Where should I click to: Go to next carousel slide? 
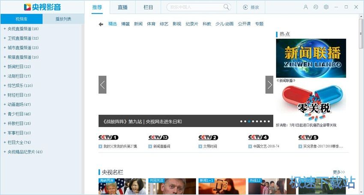[x=269, y=84]
